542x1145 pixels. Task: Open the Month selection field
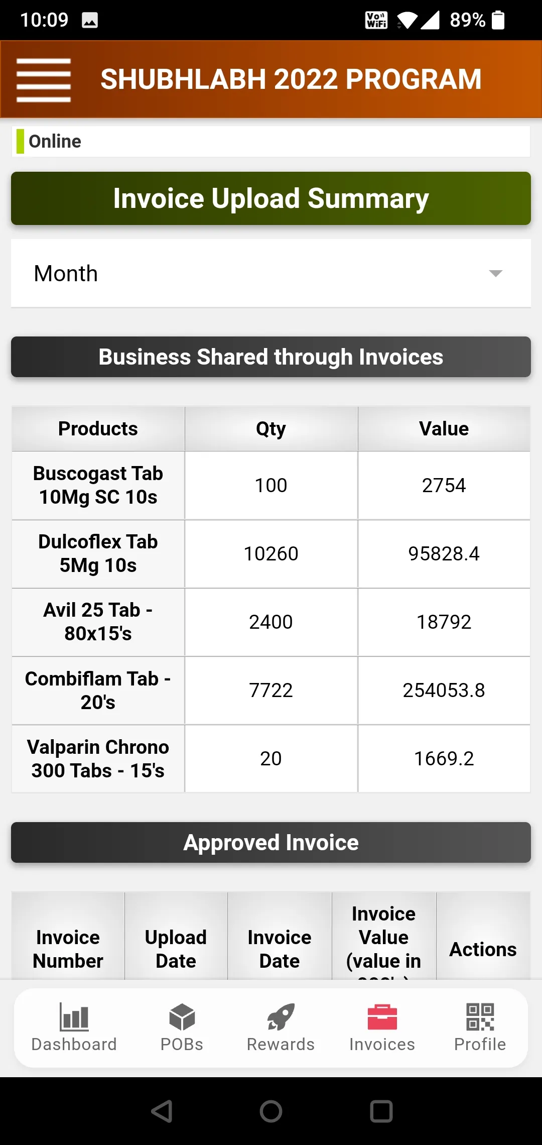[271, 273]
